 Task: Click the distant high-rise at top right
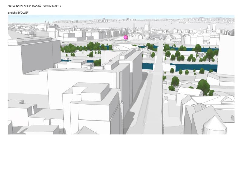click(x=214, y=27)
